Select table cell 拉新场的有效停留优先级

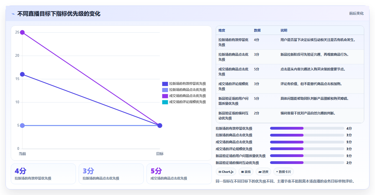pos(233,42)
